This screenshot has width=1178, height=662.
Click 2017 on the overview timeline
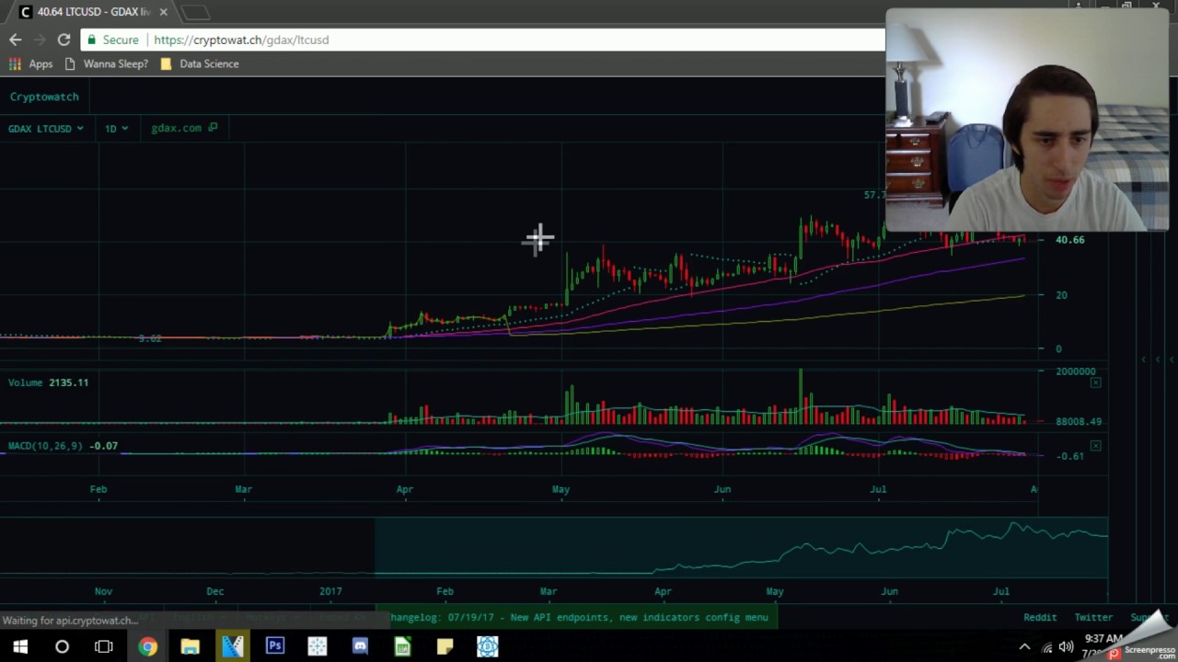click(x=330, y=591)
